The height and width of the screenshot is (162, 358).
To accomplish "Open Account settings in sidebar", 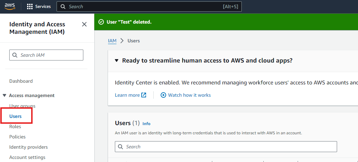I will tap(27, 157).
